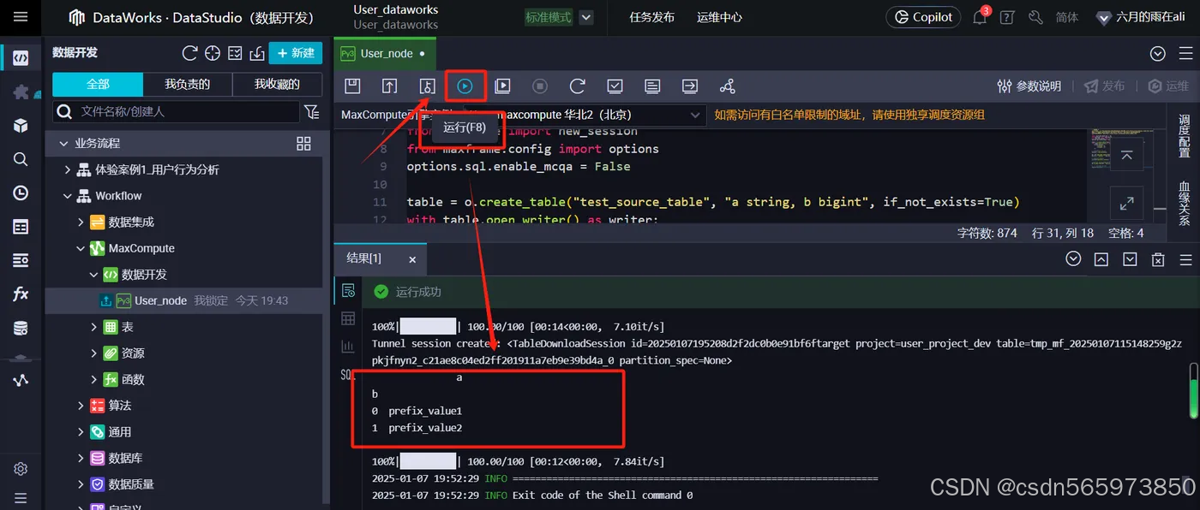1200x510 pixels.
Task: Open the help question mark icon
Action: click(x=1007, y=17)
